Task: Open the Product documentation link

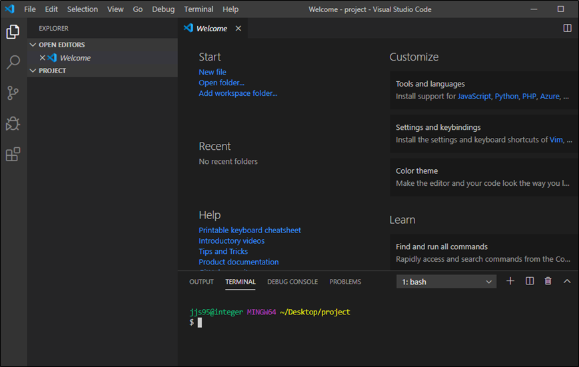Action: [239, 262]
